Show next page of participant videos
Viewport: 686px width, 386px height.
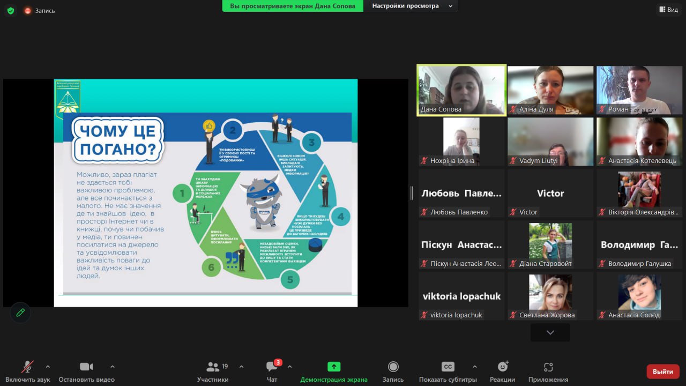(550, 332)
